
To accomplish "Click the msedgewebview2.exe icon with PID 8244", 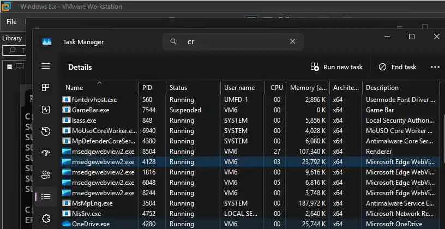I will (66, 193).
